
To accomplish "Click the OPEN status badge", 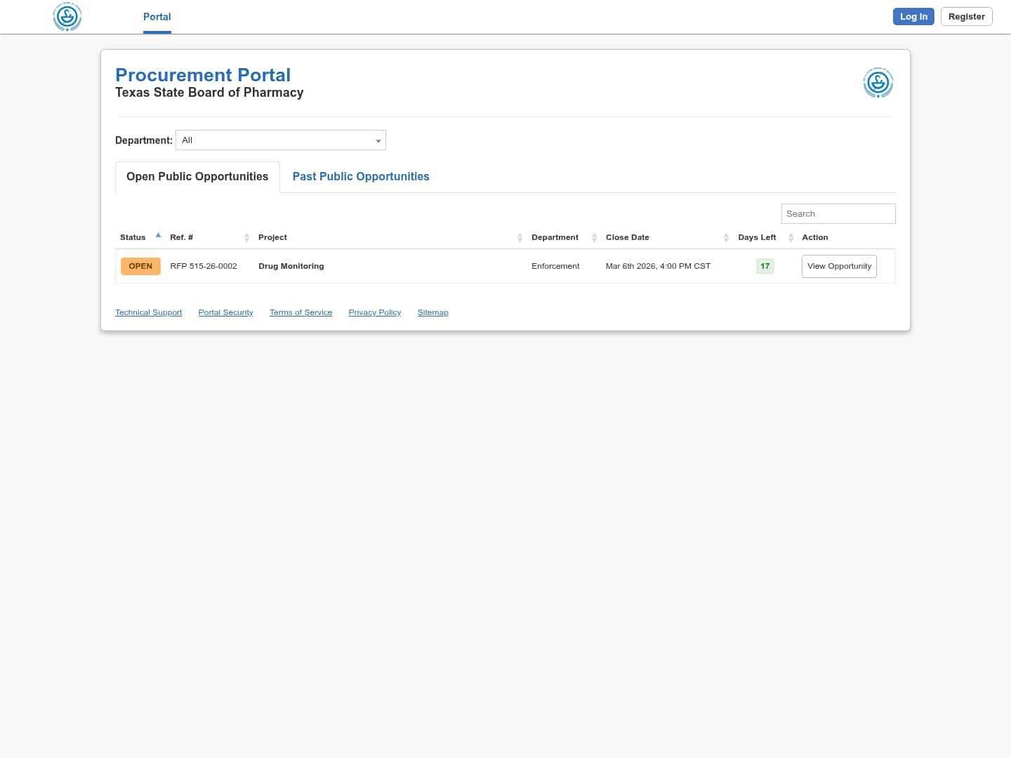I will tap(140, 266).
